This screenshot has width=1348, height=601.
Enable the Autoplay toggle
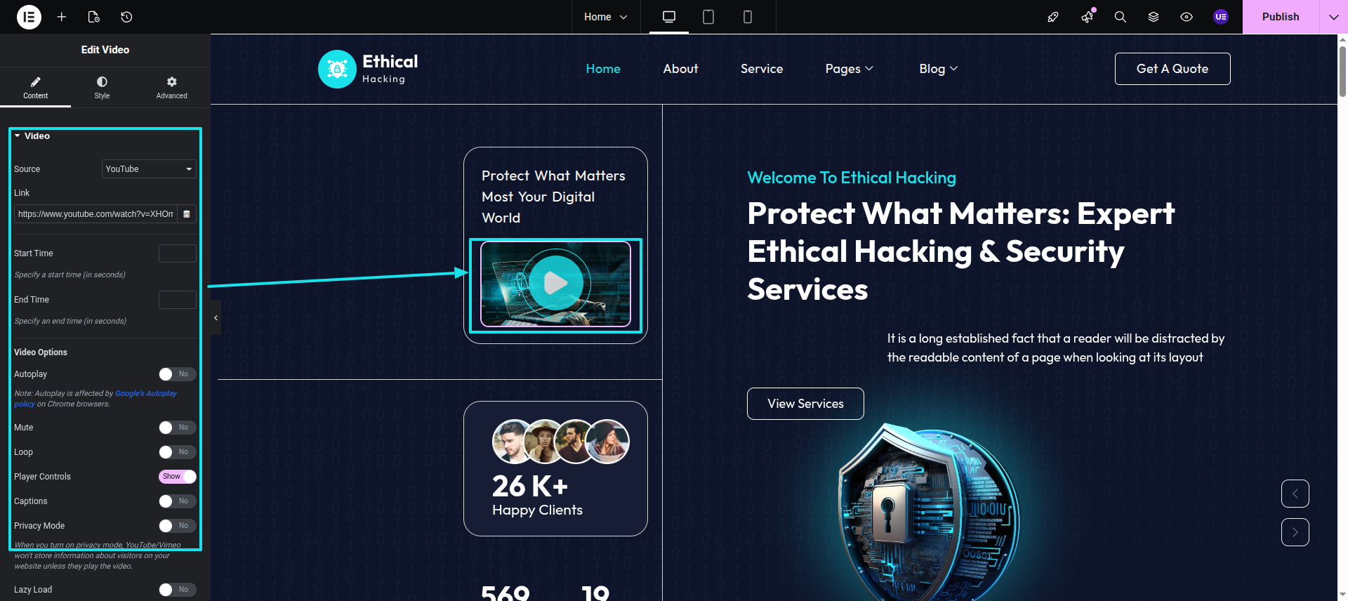[177, 374]
